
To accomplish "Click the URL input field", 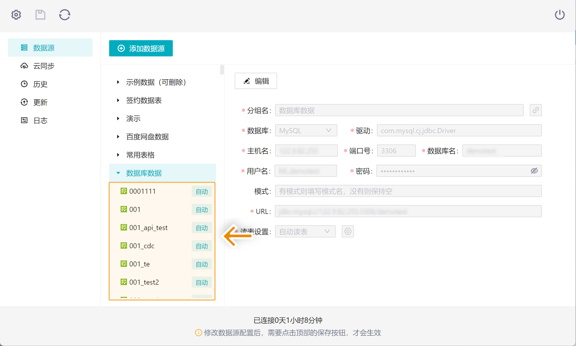I will [x=408, y=211].
